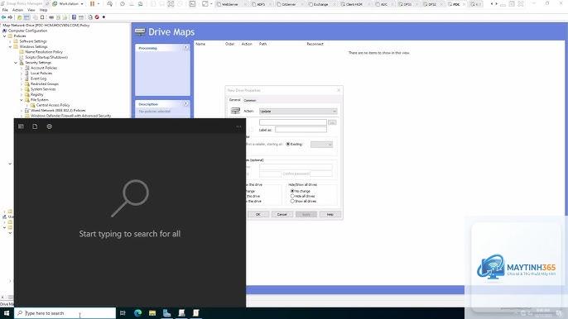Select Registry in the tree

37,94
